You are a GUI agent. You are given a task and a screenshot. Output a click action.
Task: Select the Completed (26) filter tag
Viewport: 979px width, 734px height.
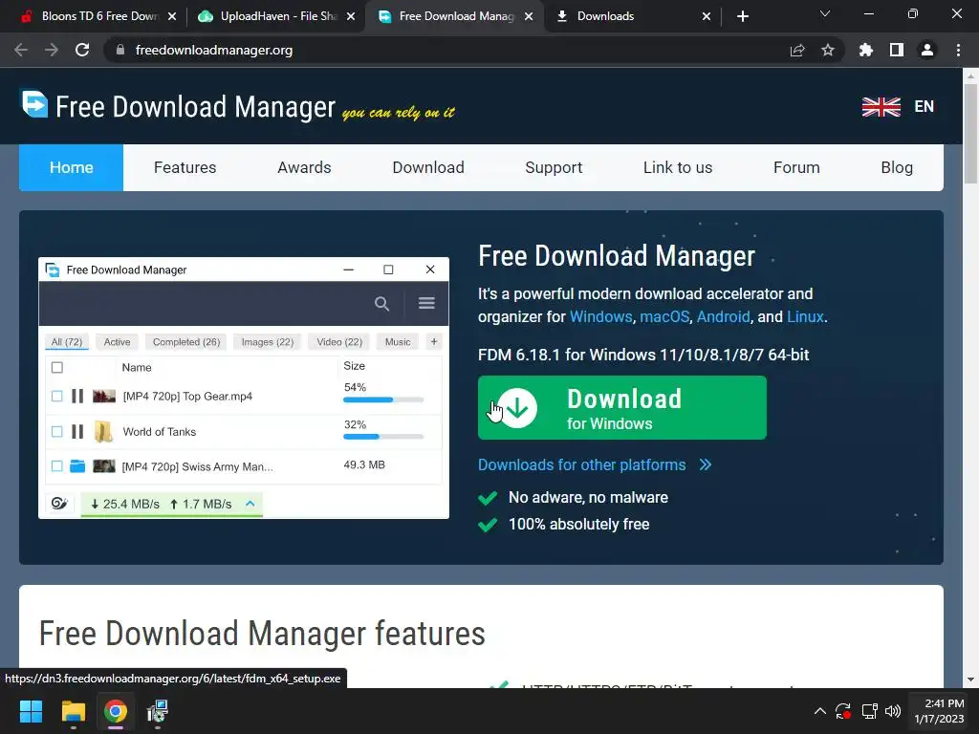pos(186,342)
